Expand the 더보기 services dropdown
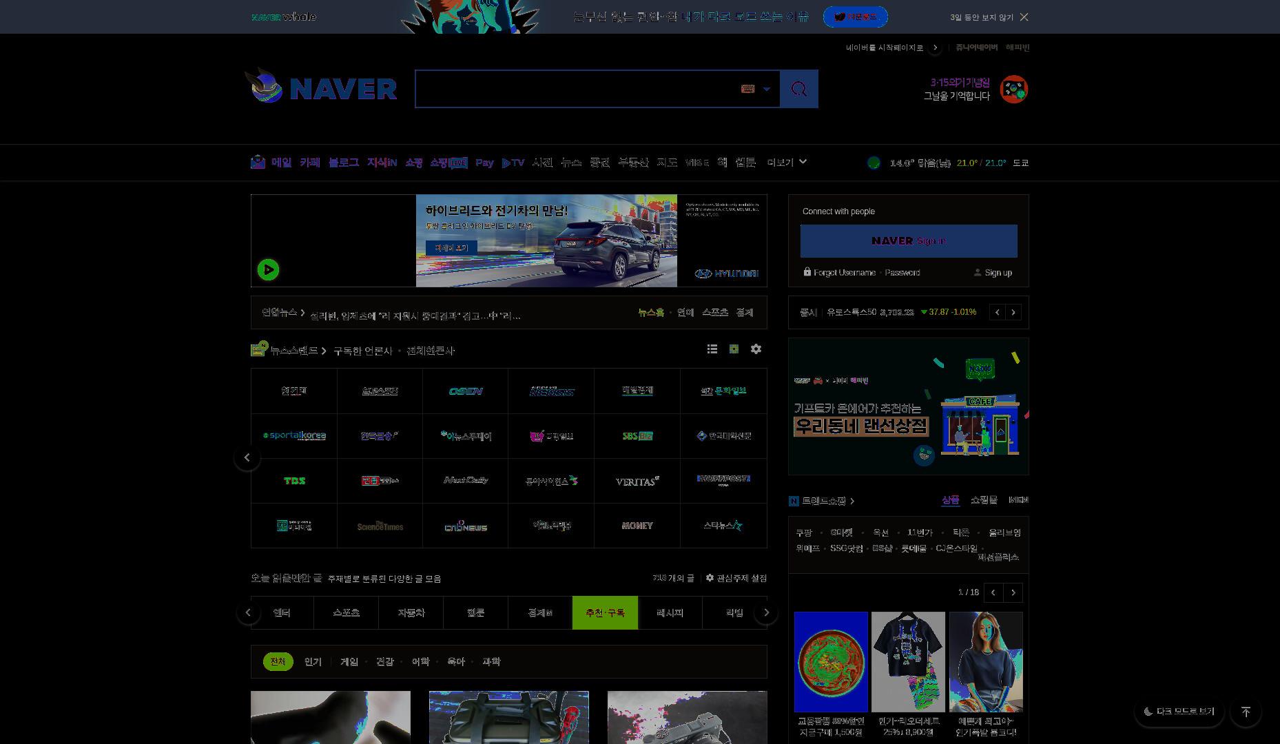Viewport: 1280px width, 744px height. [786, 163]
